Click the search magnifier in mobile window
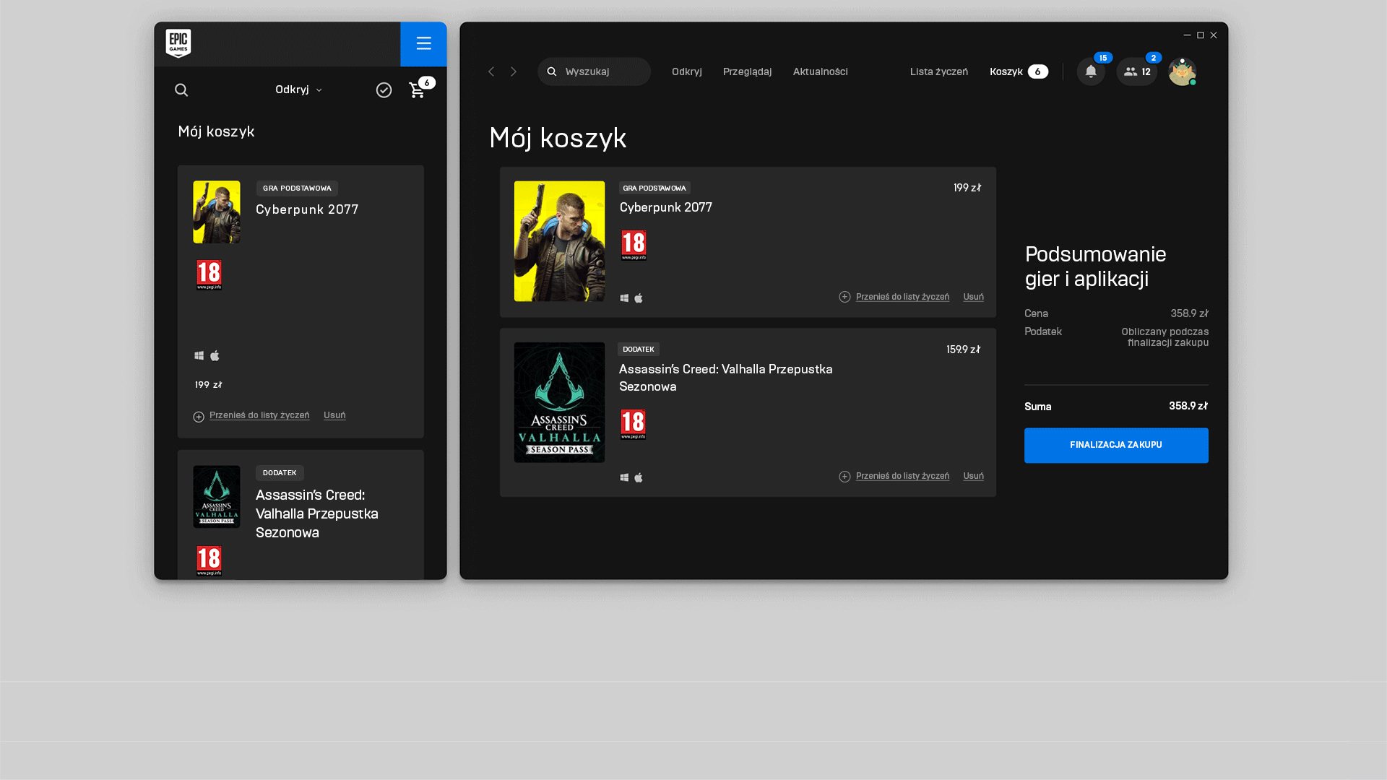Image resolution: width=1387 pixels, height=780 pixels. [x=181, y=90]
